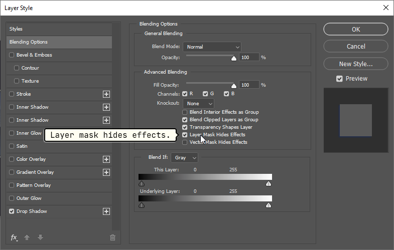Click the Fill Opacity slider handle
394x250 pixels.
pos(233,85)
